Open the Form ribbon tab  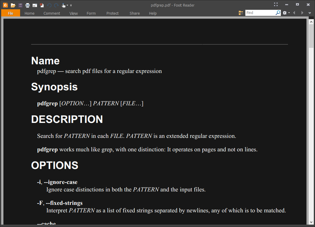(91, 13)
